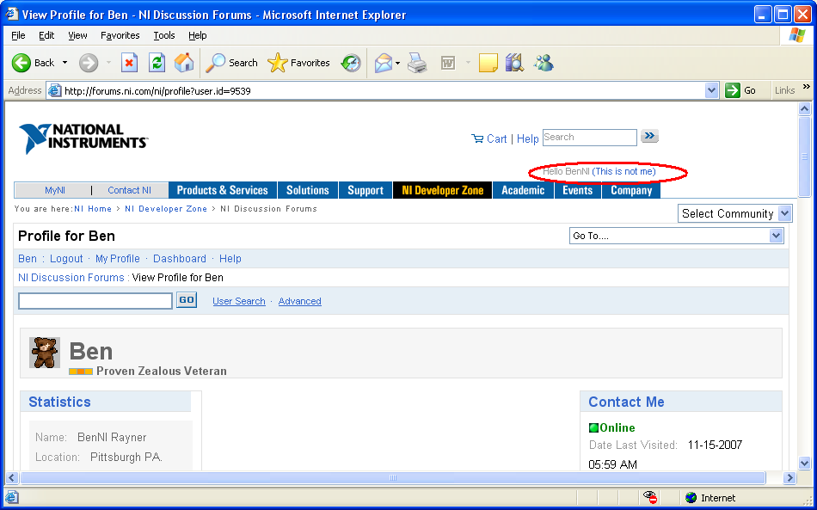Expand the Links toolbar chevron
Viewport: 817px width, 510px height.
pyautogui.click(x=807, y=87)
